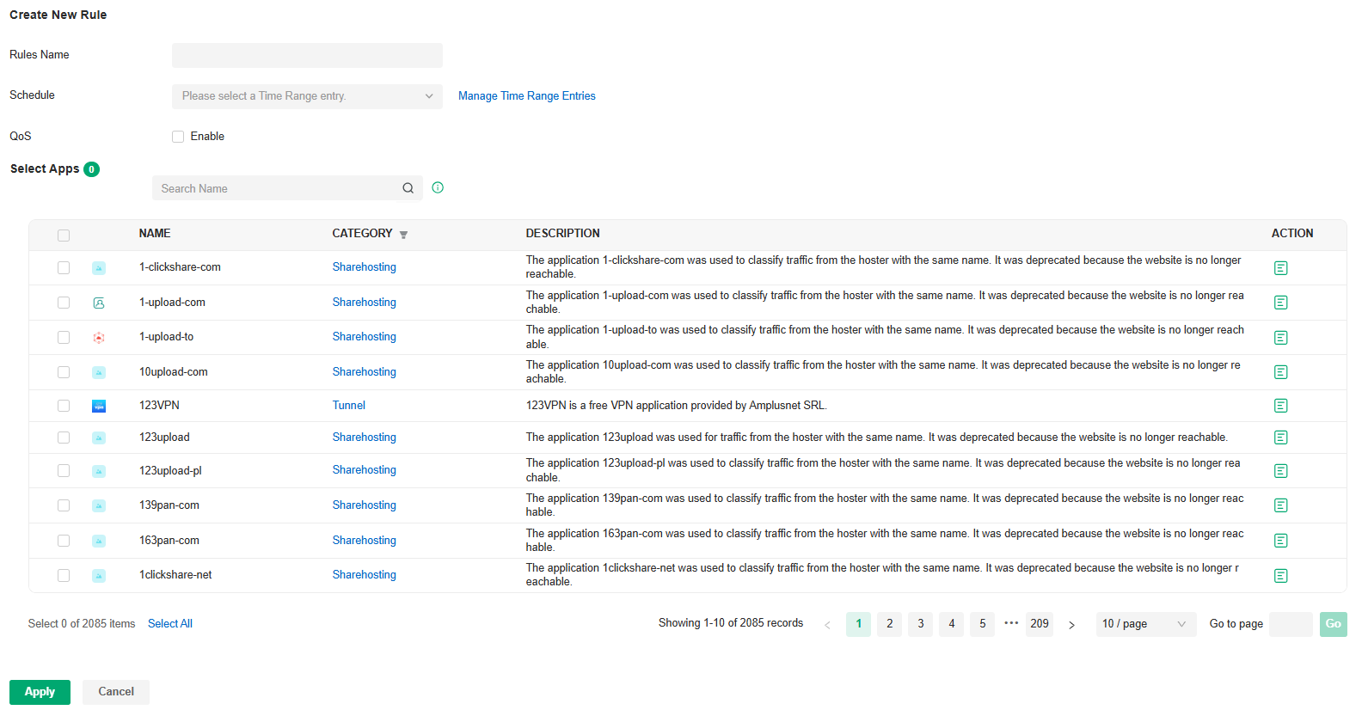Go to page 4

pos(952,624)
